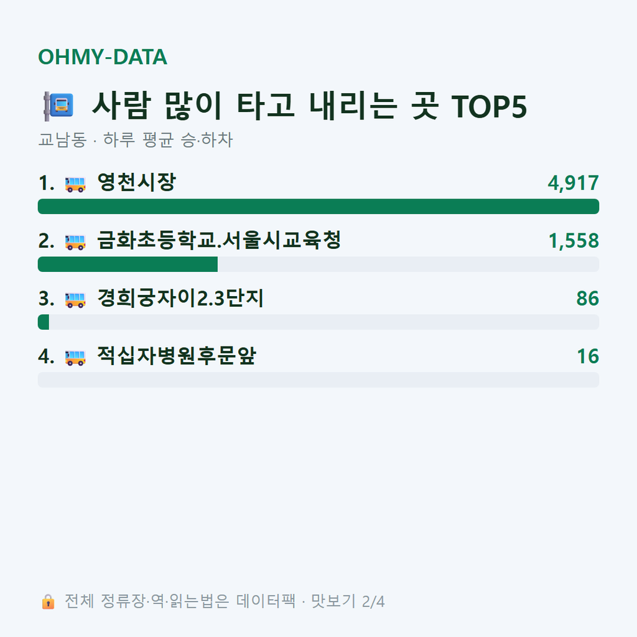
Task: Click the orange lock icon in footer
Action: click(49, 602)
